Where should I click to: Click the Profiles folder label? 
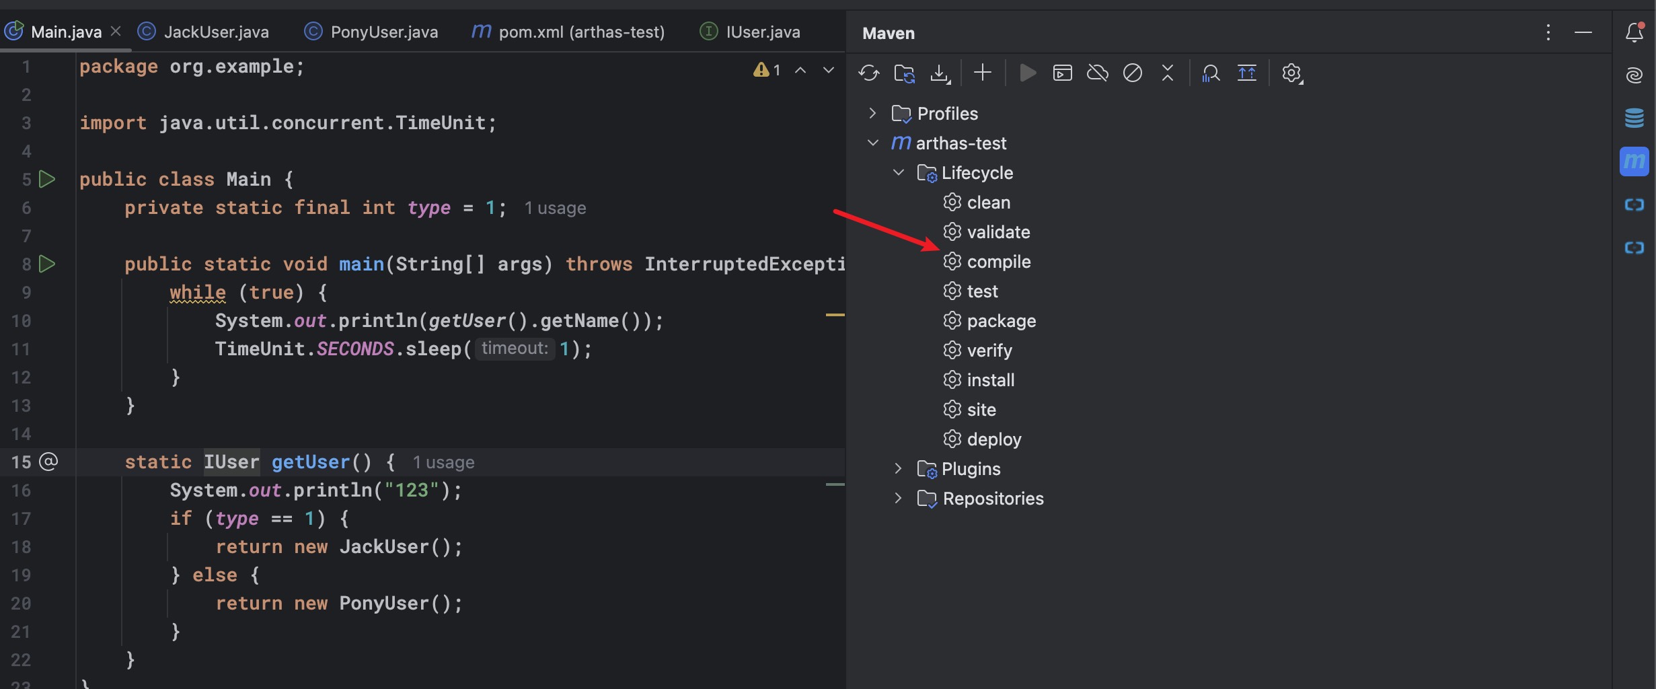coord(947,113)
